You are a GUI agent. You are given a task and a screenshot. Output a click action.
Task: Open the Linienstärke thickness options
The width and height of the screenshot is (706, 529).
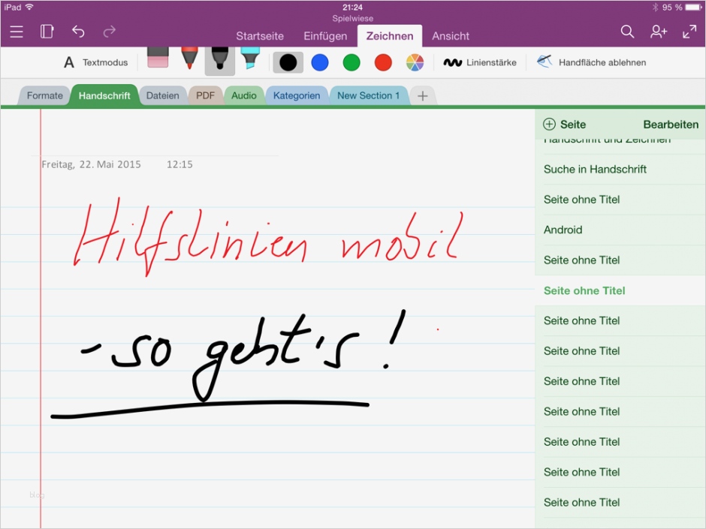(x=480, y=62)
